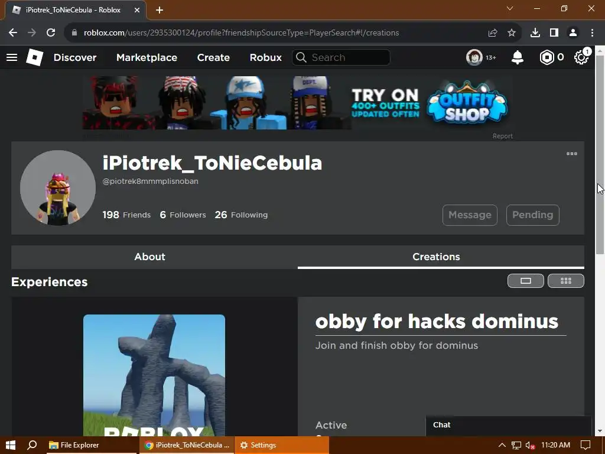This screenshot has height=454, width=605.
Task: Click the obby experience thumbnail image
Action: coord(154,375)
